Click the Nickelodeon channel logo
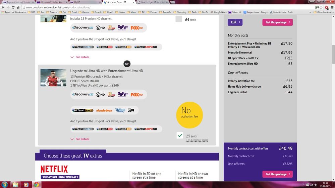 click(104, 110)
